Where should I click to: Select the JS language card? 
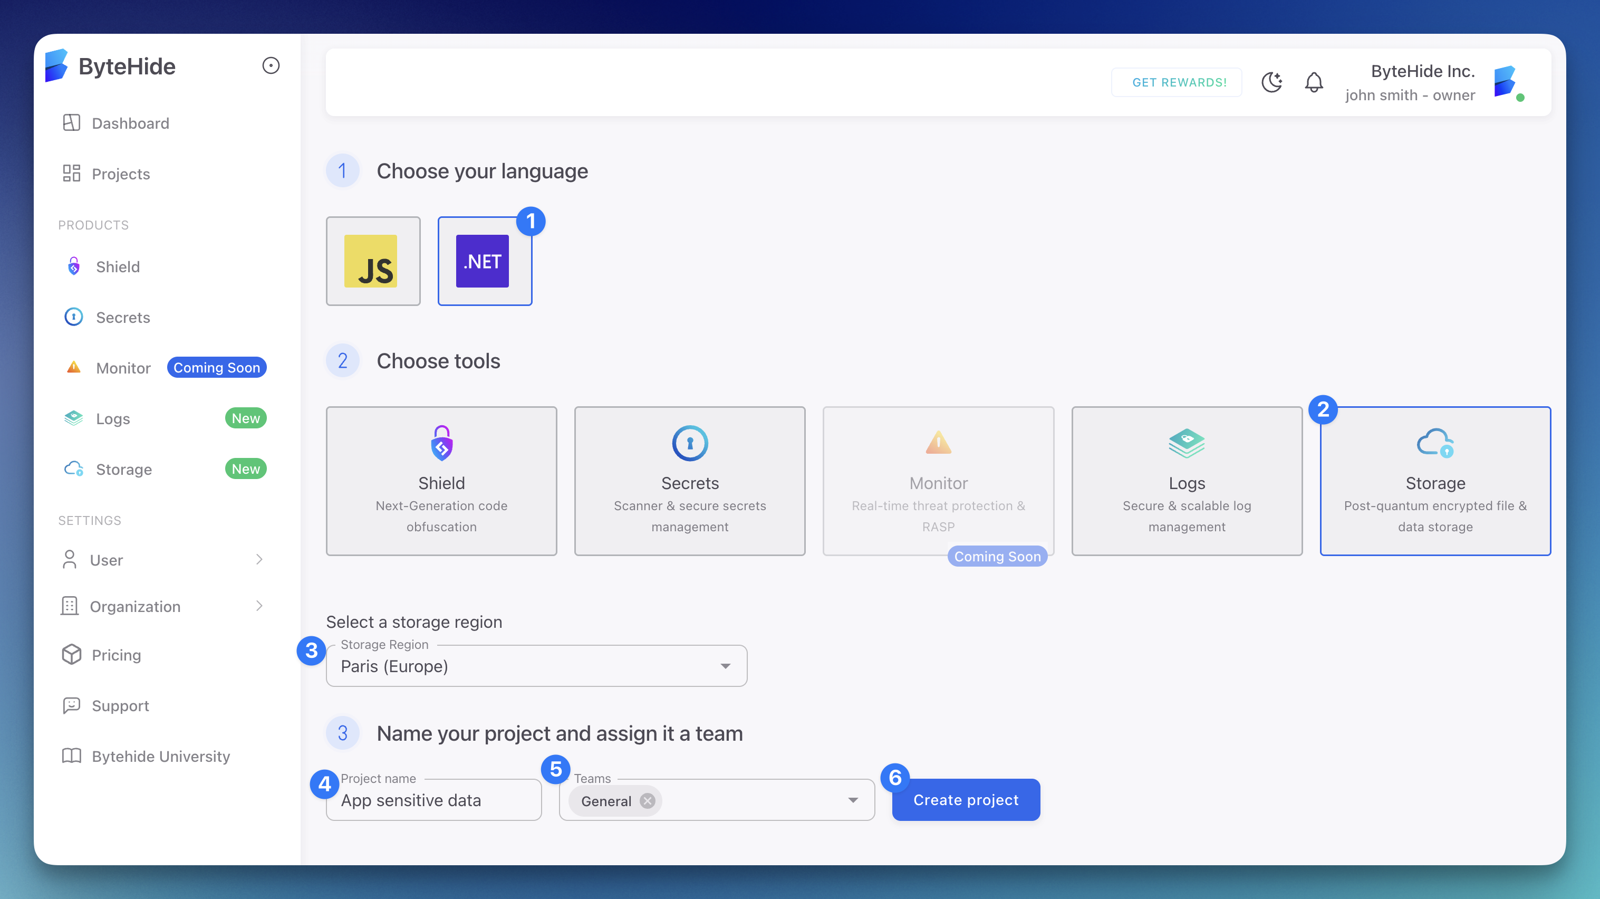(x=373, y=261)
